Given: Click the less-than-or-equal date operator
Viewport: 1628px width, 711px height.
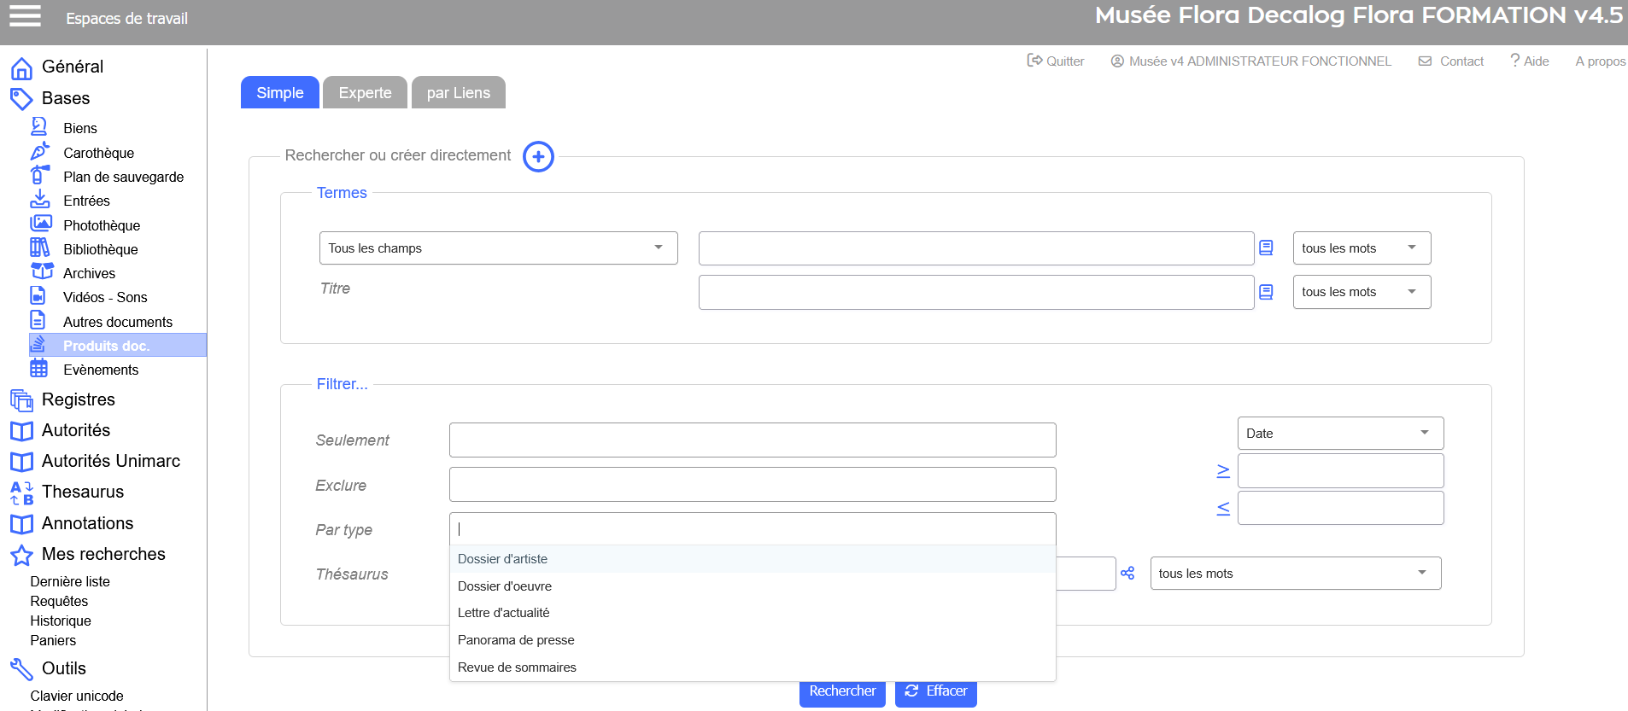Looking at the screenshot, I should coord(1223,508).
